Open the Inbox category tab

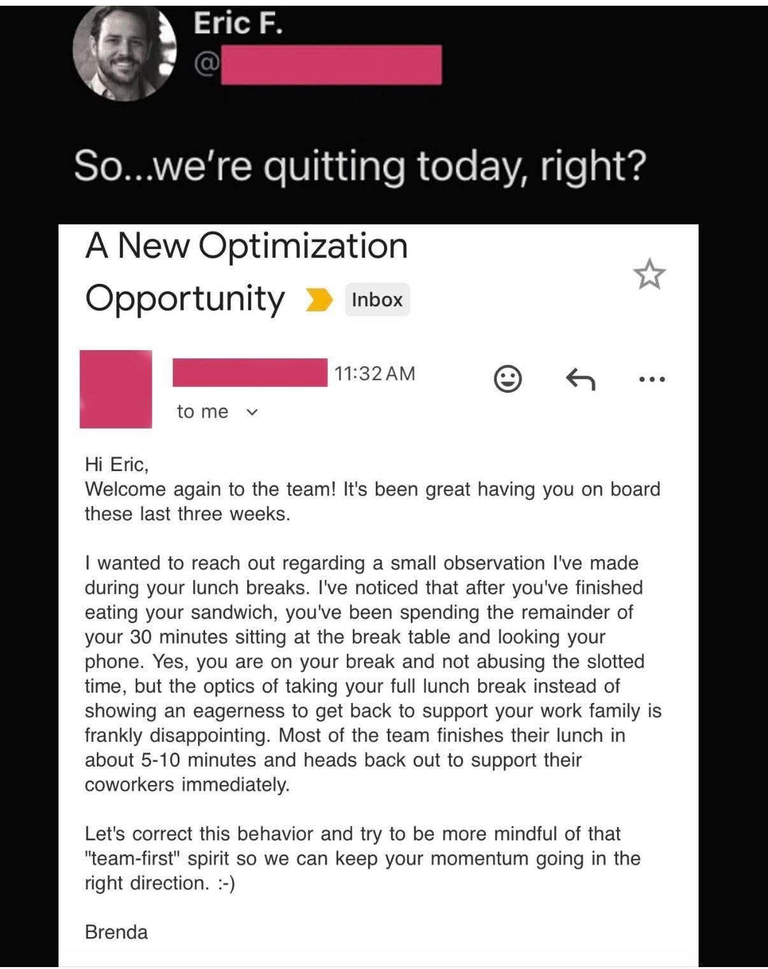tap(376, 299)
